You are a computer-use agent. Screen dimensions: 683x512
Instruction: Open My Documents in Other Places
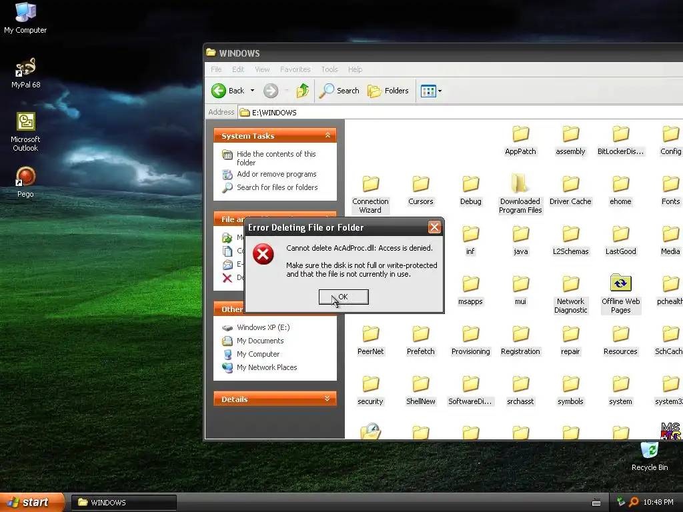[260, 341]
